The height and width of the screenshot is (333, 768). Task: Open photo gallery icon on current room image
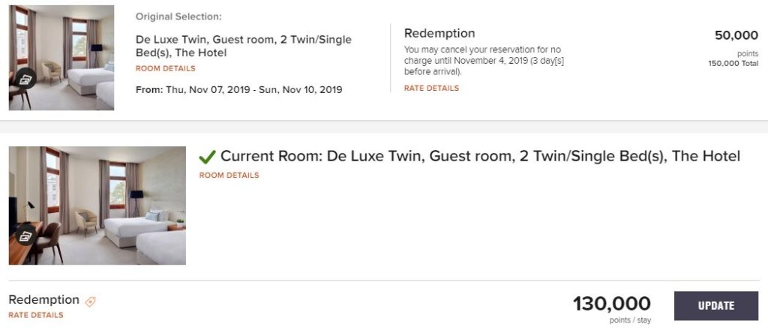click(x=25, y=235)
